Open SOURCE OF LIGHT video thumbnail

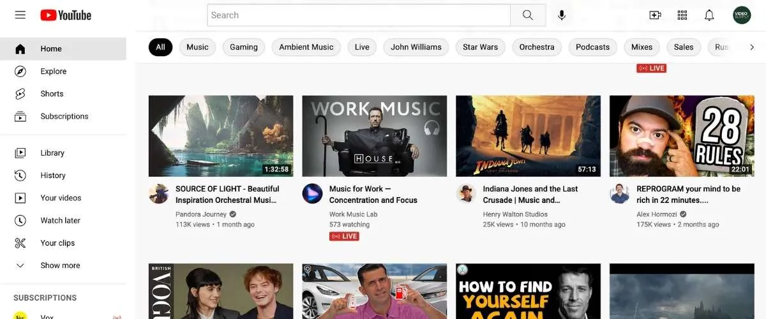(221, 136)
